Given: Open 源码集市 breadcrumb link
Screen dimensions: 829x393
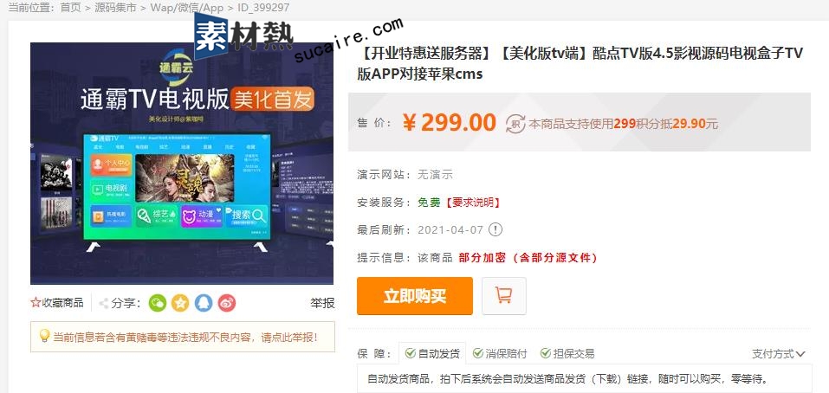Looking at the screenshot, I should [115, 8].
